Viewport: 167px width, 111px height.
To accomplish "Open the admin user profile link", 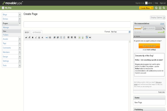I will tap(150, 3).
